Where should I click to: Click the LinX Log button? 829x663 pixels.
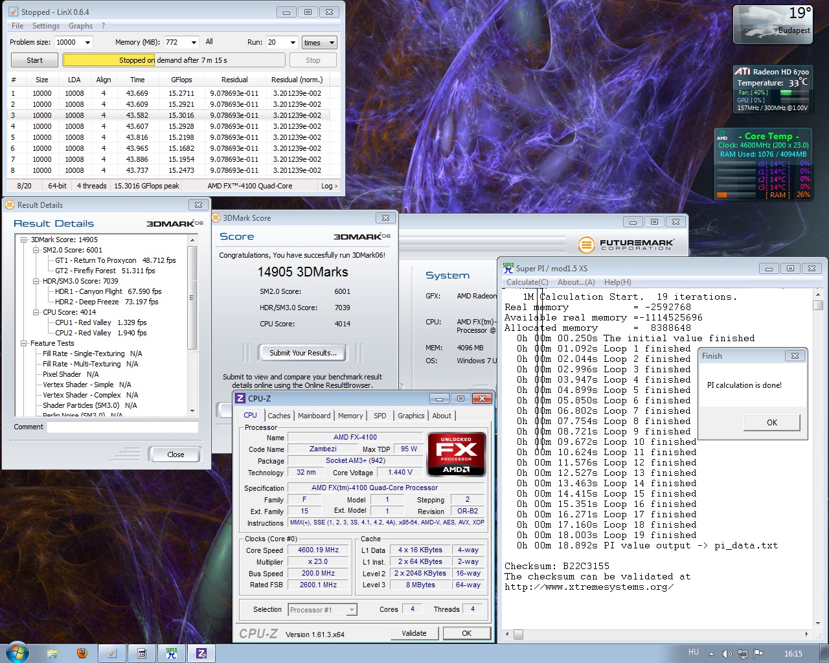click(329, 186)
